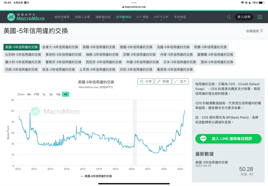Switch to 丹麥-5年信用違約交換 tab
Image resolution: width=268 pixels, height=186 pixels.
pos(176,55)
